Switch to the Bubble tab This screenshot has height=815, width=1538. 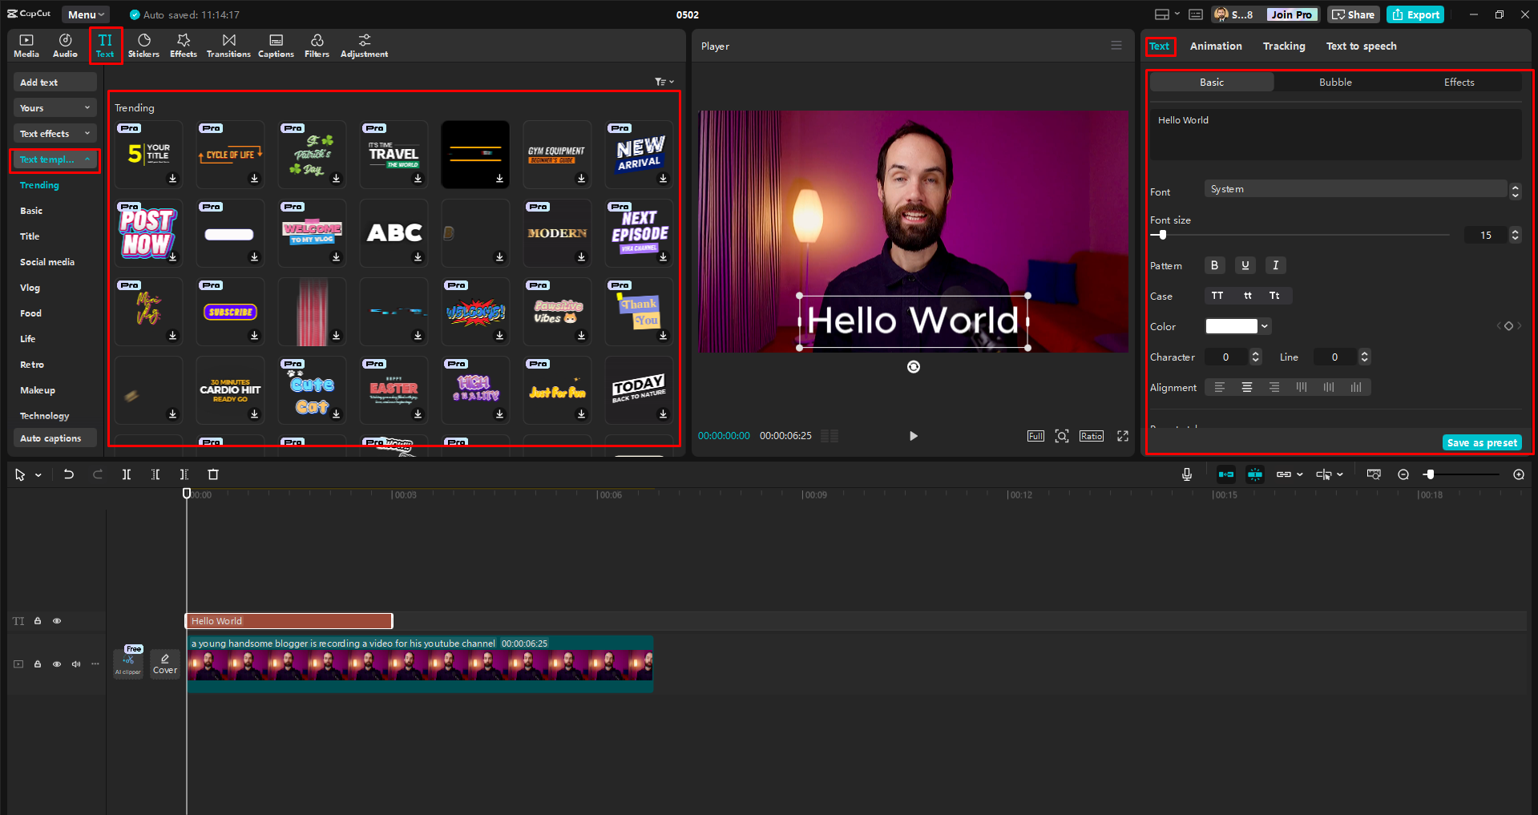tap(1334, 82)
